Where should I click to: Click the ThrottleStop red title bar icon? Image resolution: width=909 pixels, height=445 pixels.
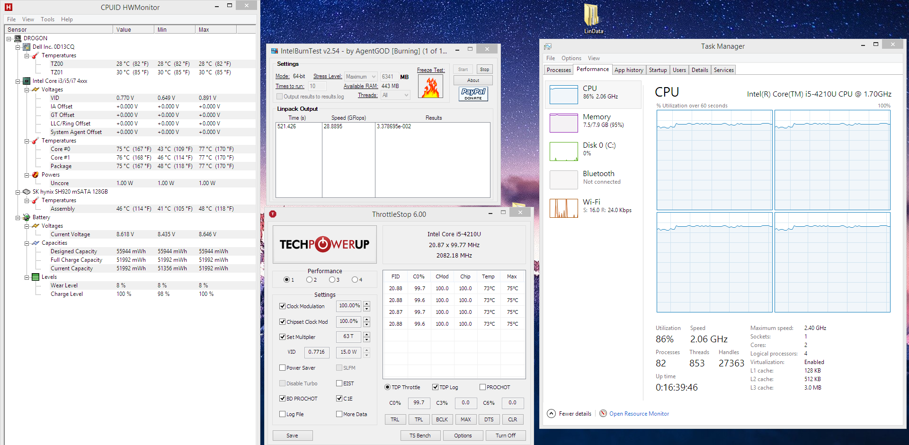pos(273,214)
